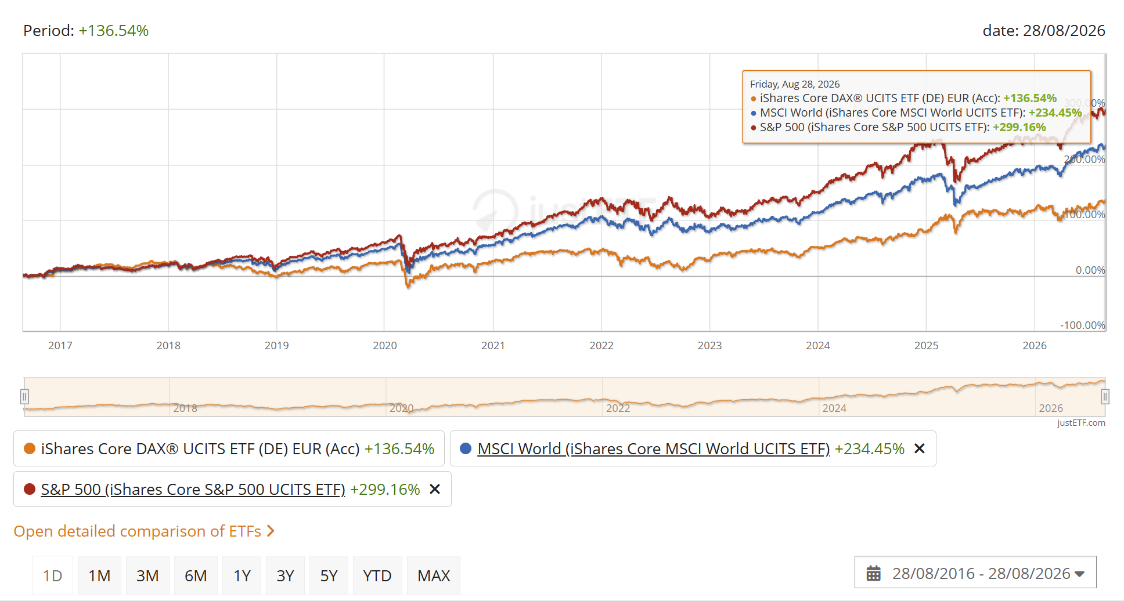Click the 2023 x-axis label on main chart
1124x601 pixels.
coord(709,346)
